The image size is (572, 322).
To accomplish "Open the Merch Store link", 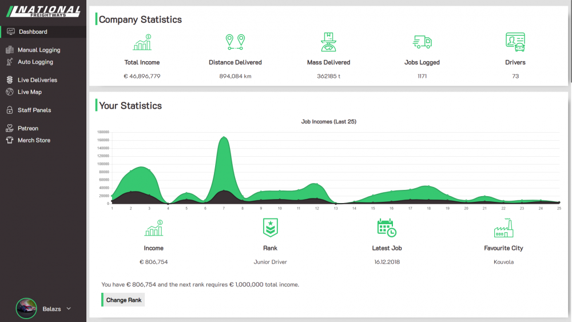I will (34, 140).
